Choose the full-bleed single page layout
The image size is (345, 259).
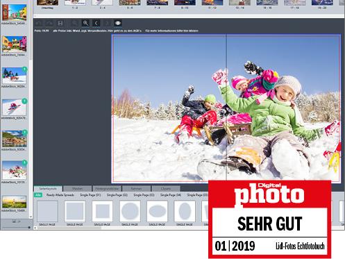[47, 211]
